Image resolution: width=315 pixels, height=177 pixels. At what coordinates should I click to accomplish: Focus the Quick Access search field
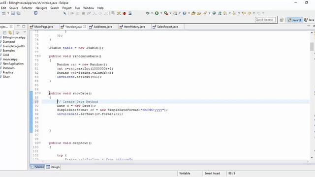(265, 20)
